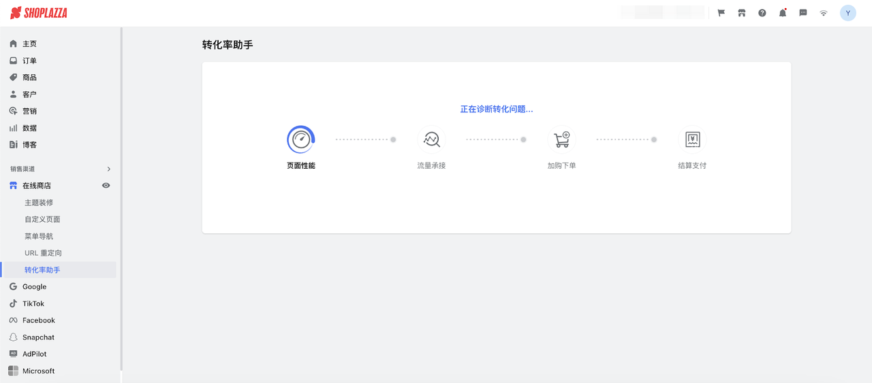872x383 pixels.
Task: Open URL 重定向 submenu item
Action: [x=43, y=253]
